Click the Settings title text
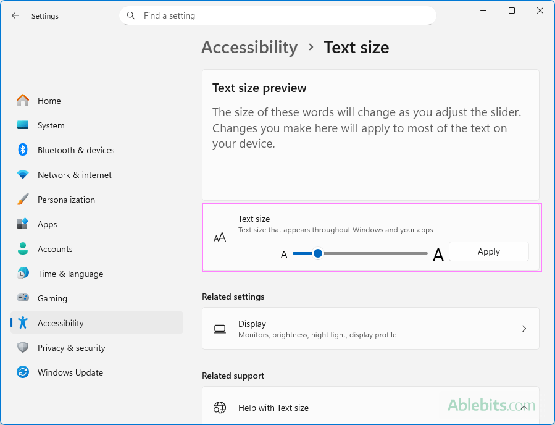The width and height of the screenshot is (555, 425). point(45,16)
